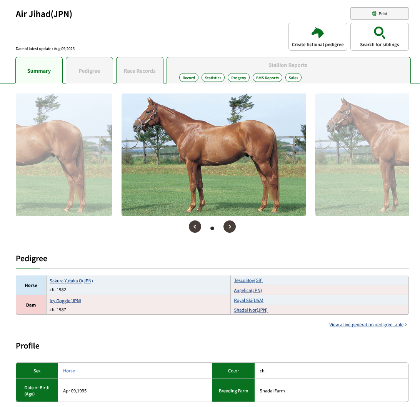Open the Stallion Reports heading
This screenshot has width=420, height=407.
[288, 65]
